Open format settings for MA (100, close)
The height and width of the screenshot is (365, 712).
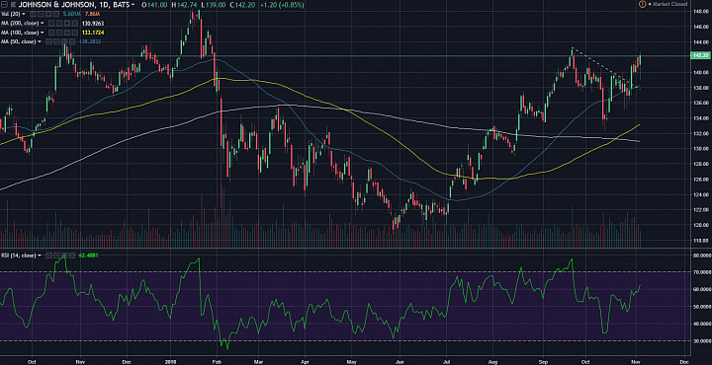59,33
